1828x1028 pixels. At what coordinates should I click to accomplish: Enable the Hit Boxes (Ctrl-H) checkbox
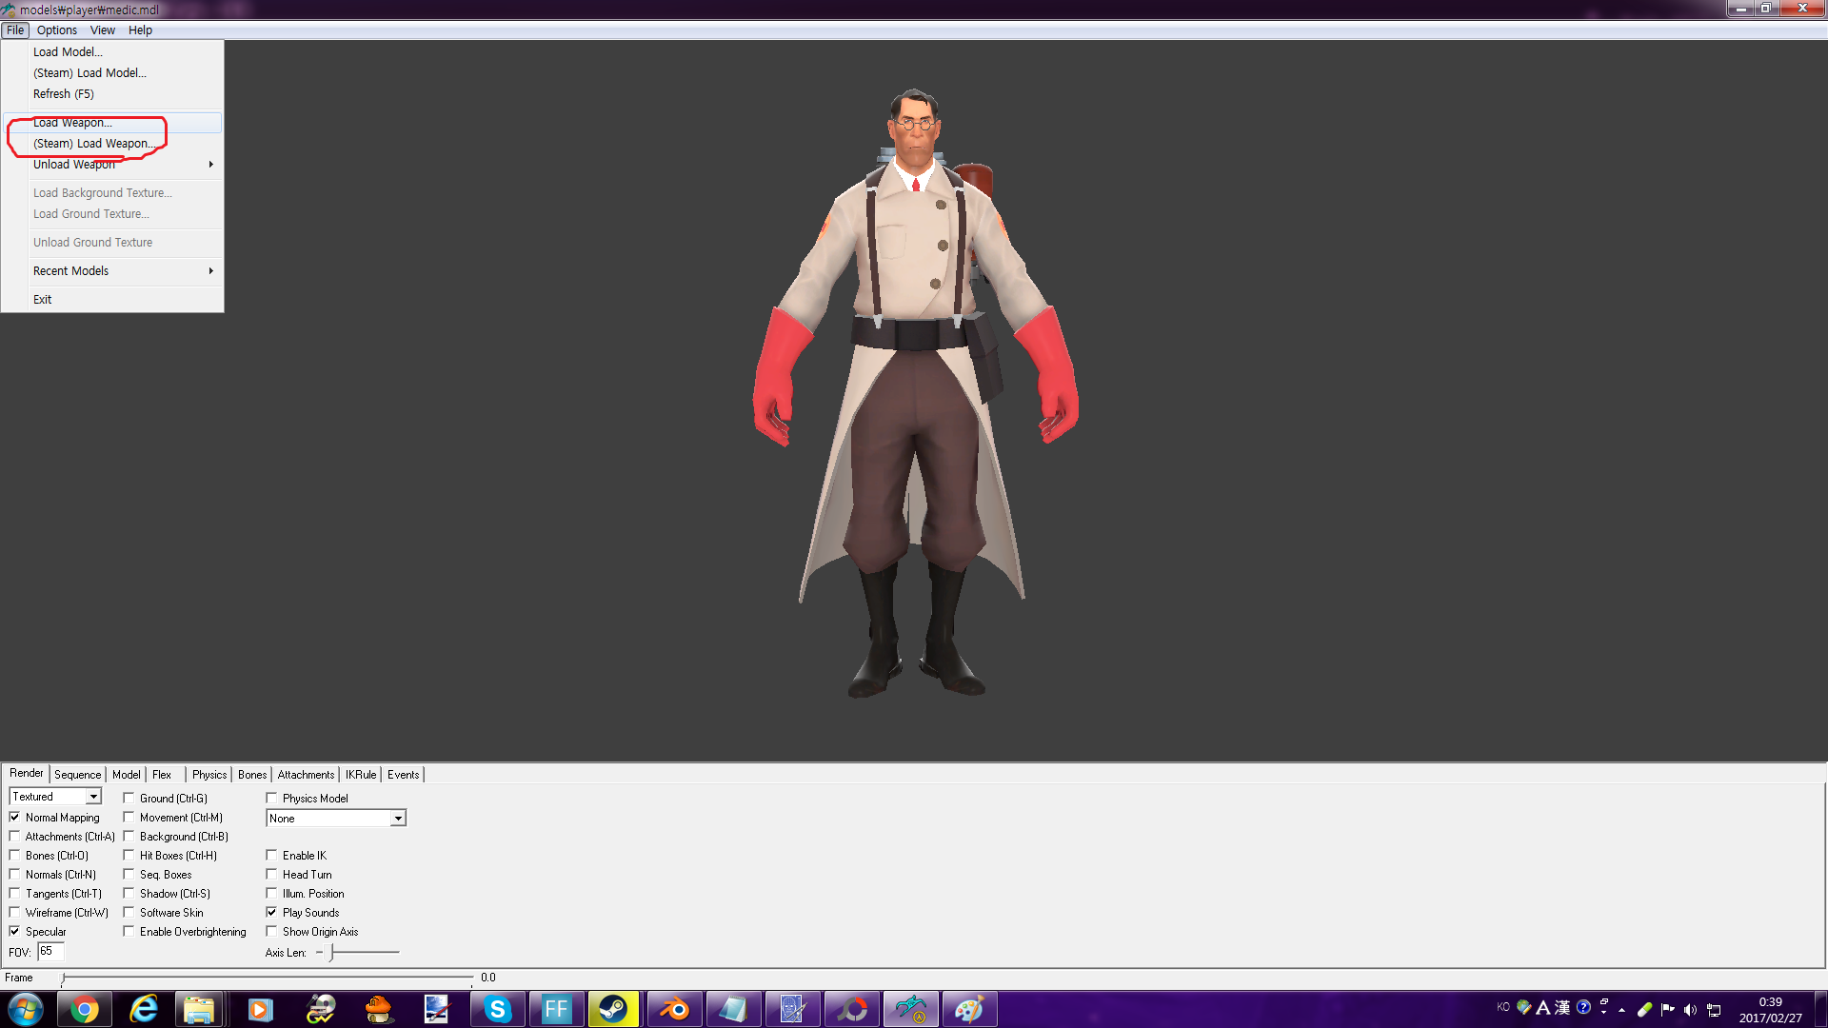click(x=129, y=856)
